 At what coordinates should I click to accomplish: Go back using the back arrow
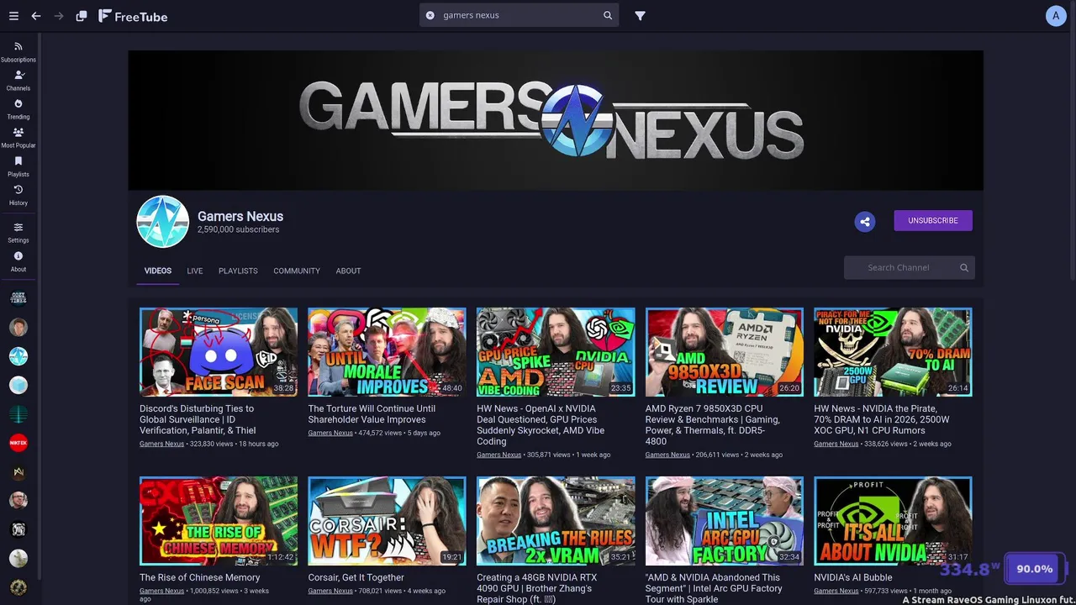pyautogui.click(x=36, y=16)
